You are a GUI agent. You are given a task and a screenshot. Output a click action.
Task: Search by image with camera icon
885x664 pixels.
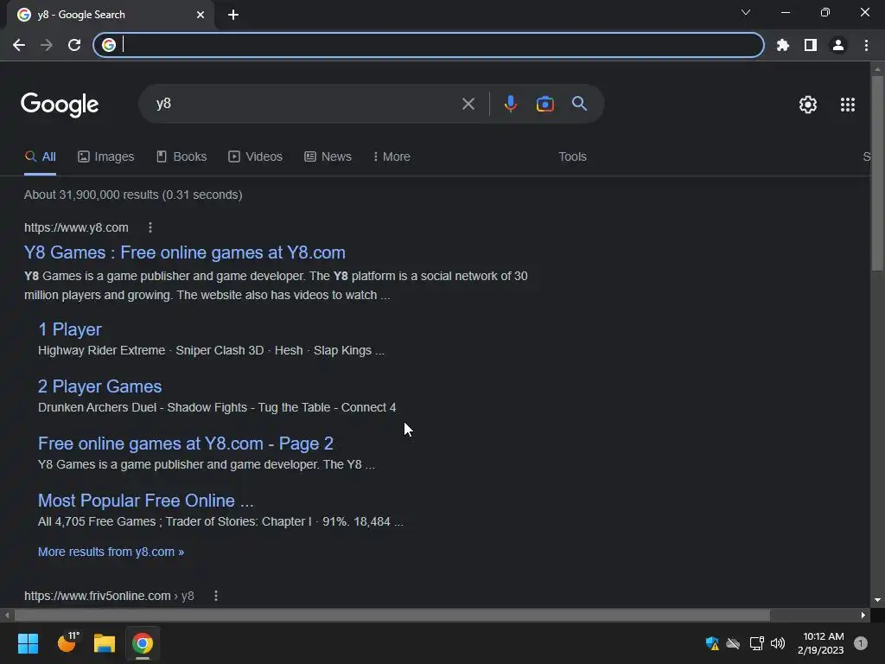click(x=544, y=104)
